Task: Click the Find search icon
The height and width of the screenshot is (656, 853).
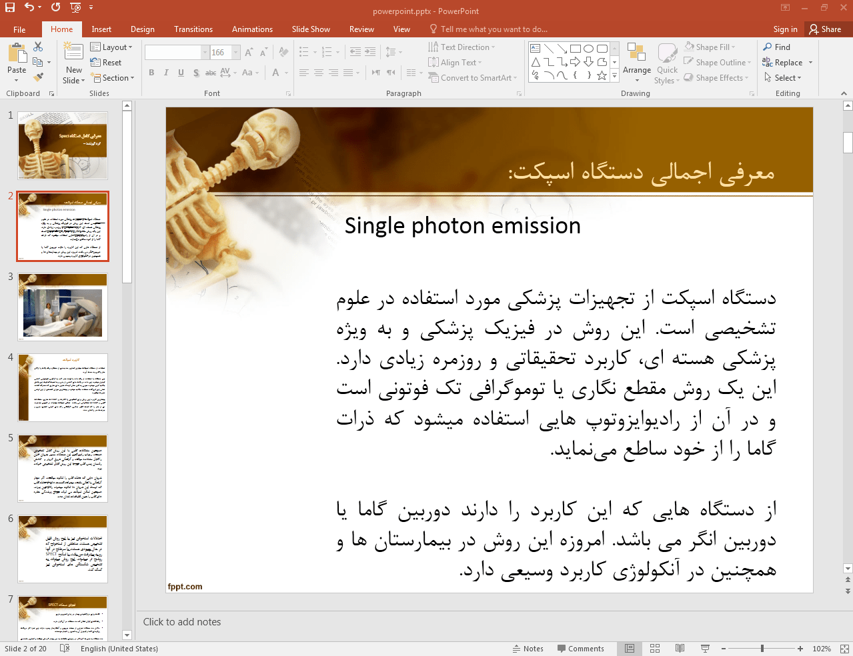Action: click(x=768, y=47)
